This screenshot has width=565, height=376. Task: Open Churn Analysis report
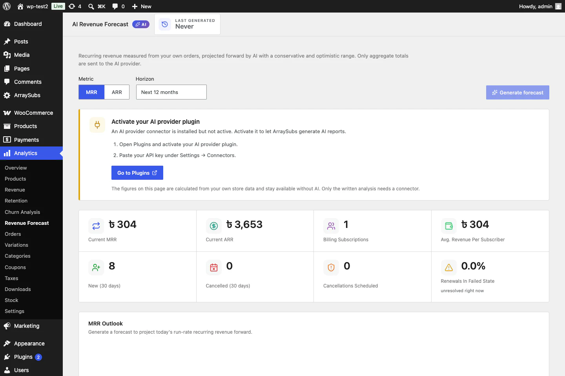tap(22, 212)
